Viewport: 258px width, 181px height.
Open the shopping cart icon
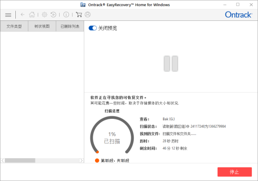pyautogui.click(x=79, y=14)
